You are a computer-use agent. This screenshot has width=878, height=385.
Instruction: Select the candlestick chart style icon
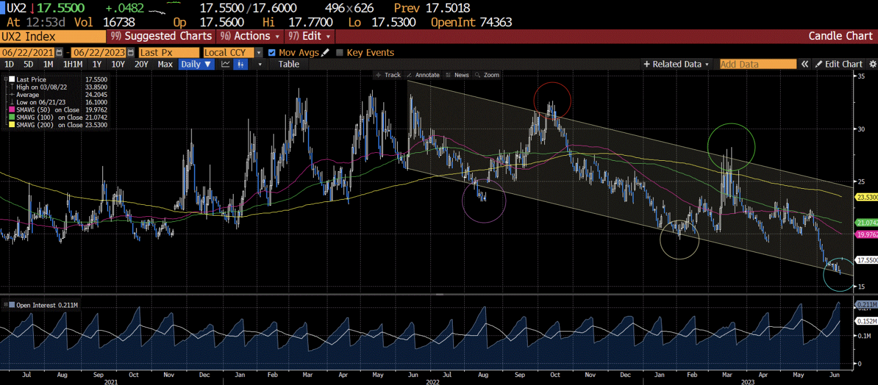[x=240, y=64]
